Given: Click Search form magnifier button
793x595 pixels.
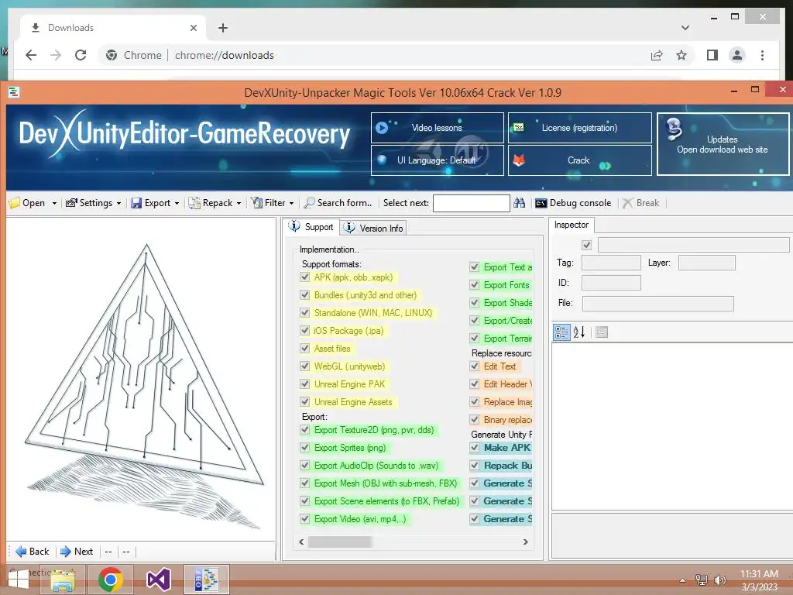Looking at the screenshot, I should [338, 203].
